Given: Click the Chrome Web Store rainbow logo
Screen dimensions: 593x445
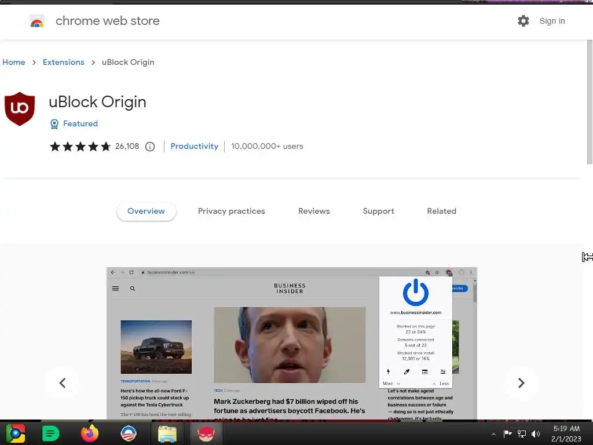Looking at the screenshot, I should (37, 21).
